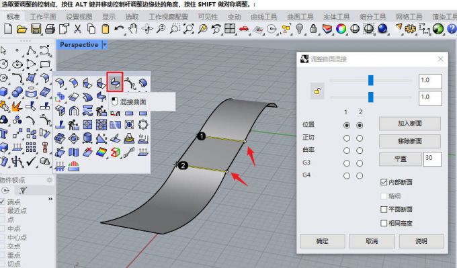Enable the 平面断面 checkbox
Screen dimensions: 457x268
coord(384,210)
